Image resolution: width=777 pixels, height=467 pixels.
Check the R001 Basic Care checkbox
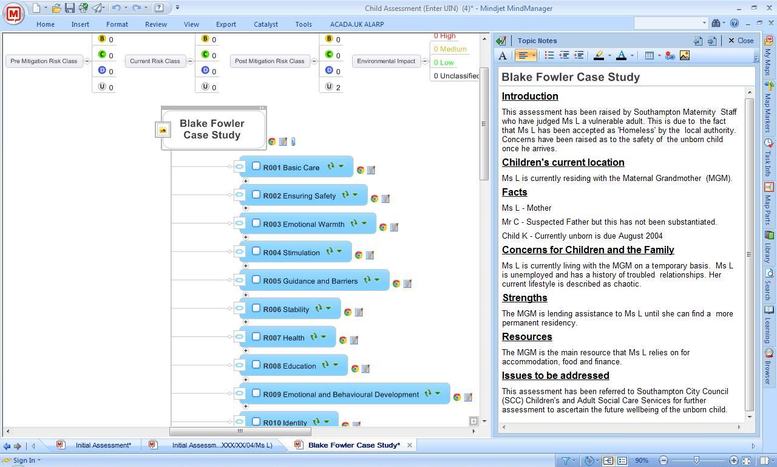point(256,166)
